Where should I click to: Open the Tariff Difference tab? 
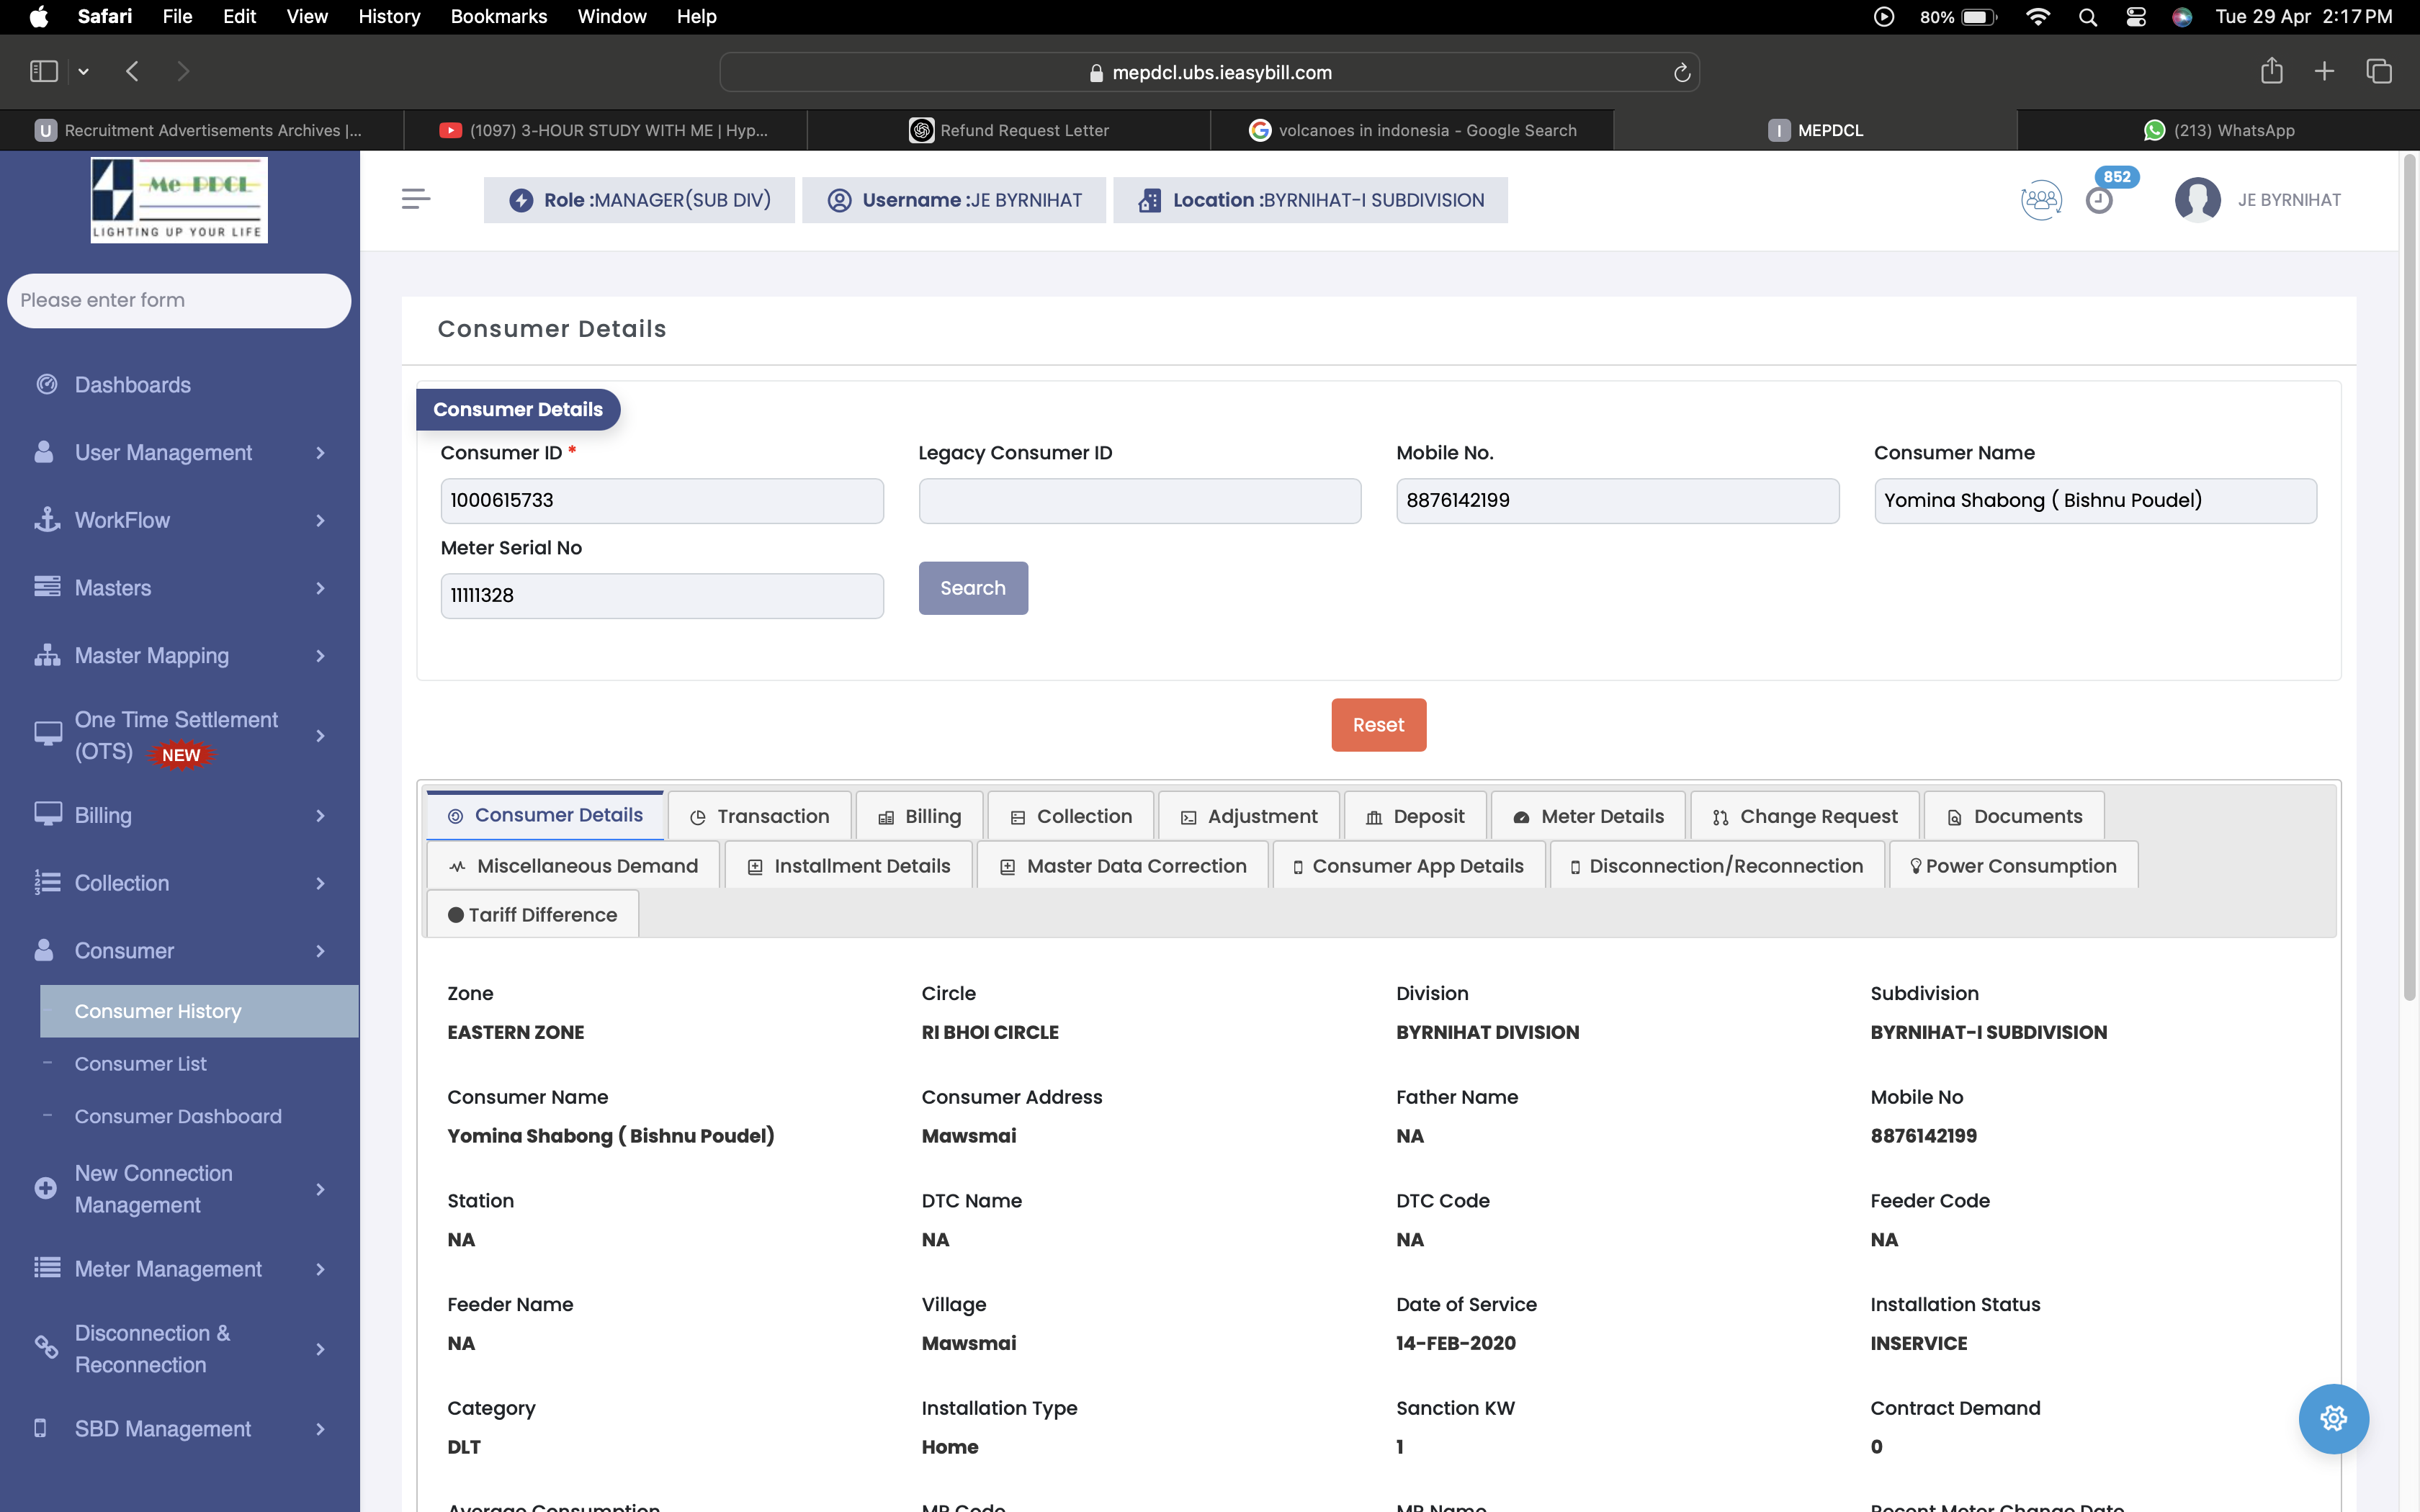point(532,915)
